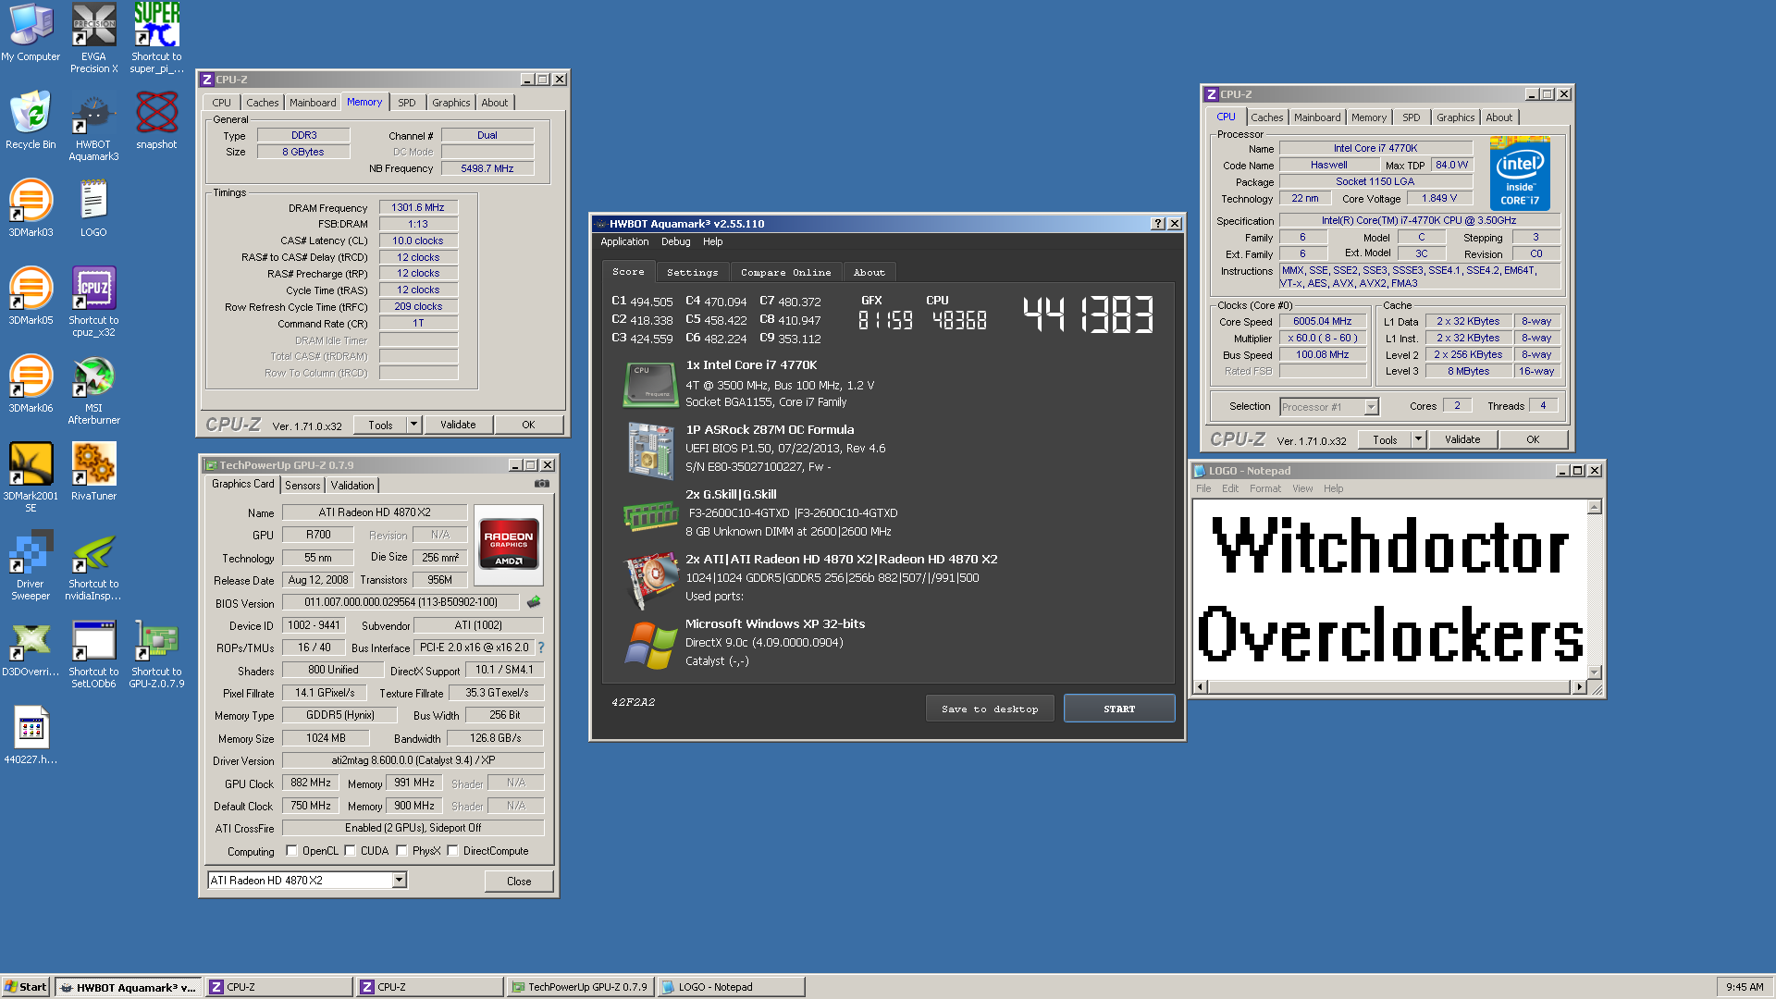Viewport: 1776px width, 999px height.
Task: Toggle the PhysX checkbox in GPU-Z
Action: pyautogui.click(x=402, y=851)
